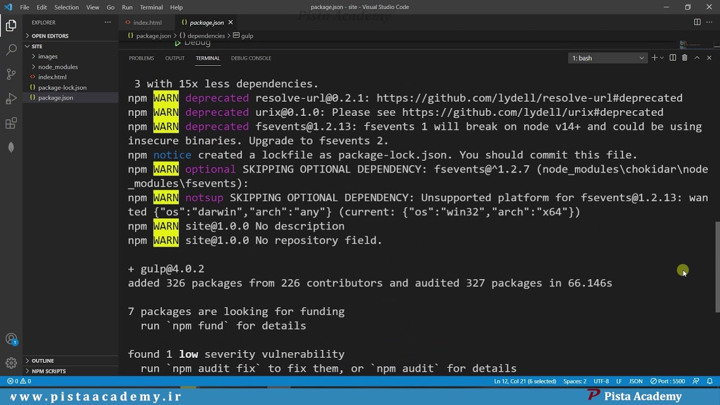720x405 pixels.
Task: Open the feedback icon in status bar
Action: click(x=696, y=381)
